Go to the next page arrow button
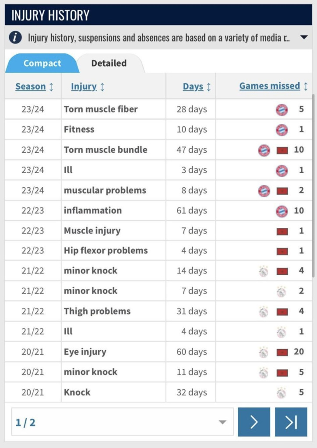 pos(254,422)
